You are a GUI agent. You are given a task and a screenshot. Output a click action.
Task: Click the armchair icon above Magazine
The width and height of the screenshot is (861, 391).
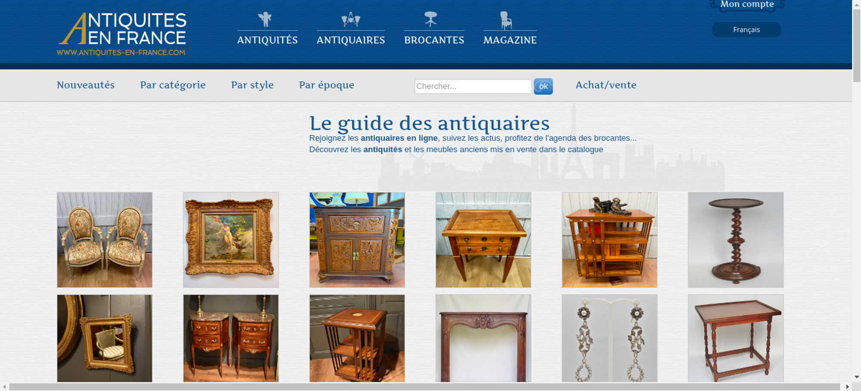point(506,20)
